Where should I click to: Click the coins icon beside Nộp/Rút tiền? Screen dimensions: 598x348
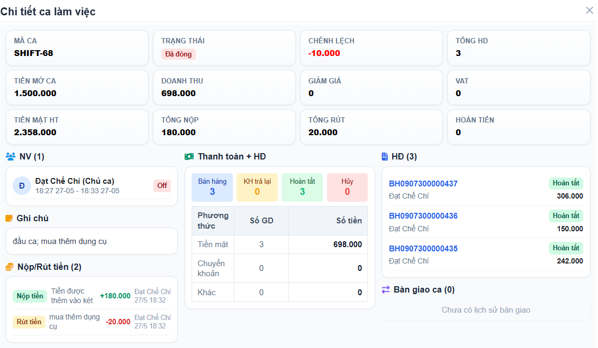click(10, 267)
